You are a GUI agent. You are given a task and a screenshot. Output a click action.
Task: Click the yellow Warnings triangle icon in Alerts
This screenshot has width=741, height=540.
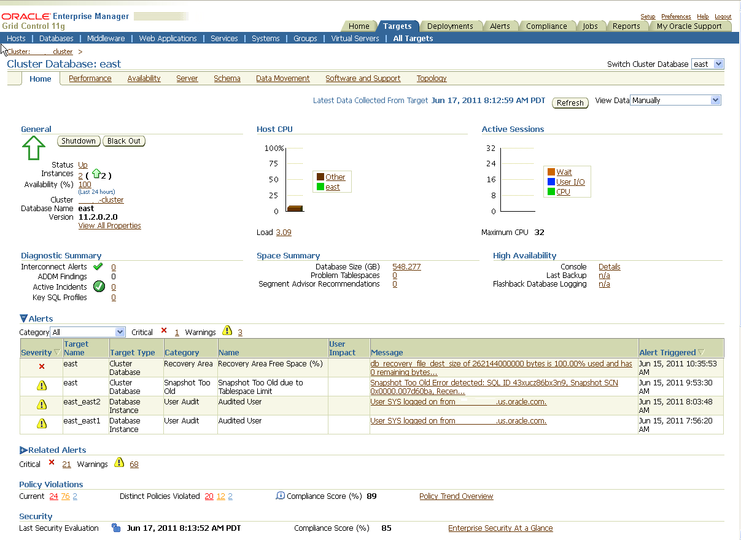click(x=227, y=331)
